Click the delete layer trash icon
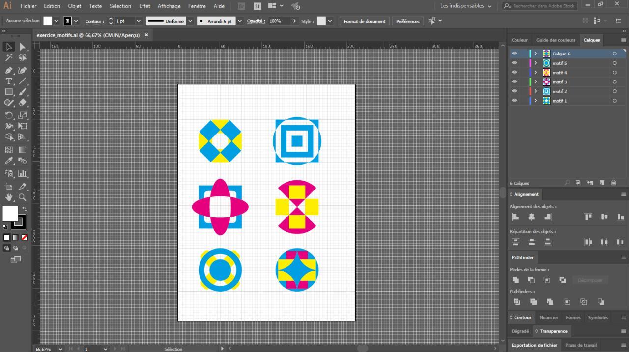This screenshot has height=352, width=629. (x=613, y=183)
